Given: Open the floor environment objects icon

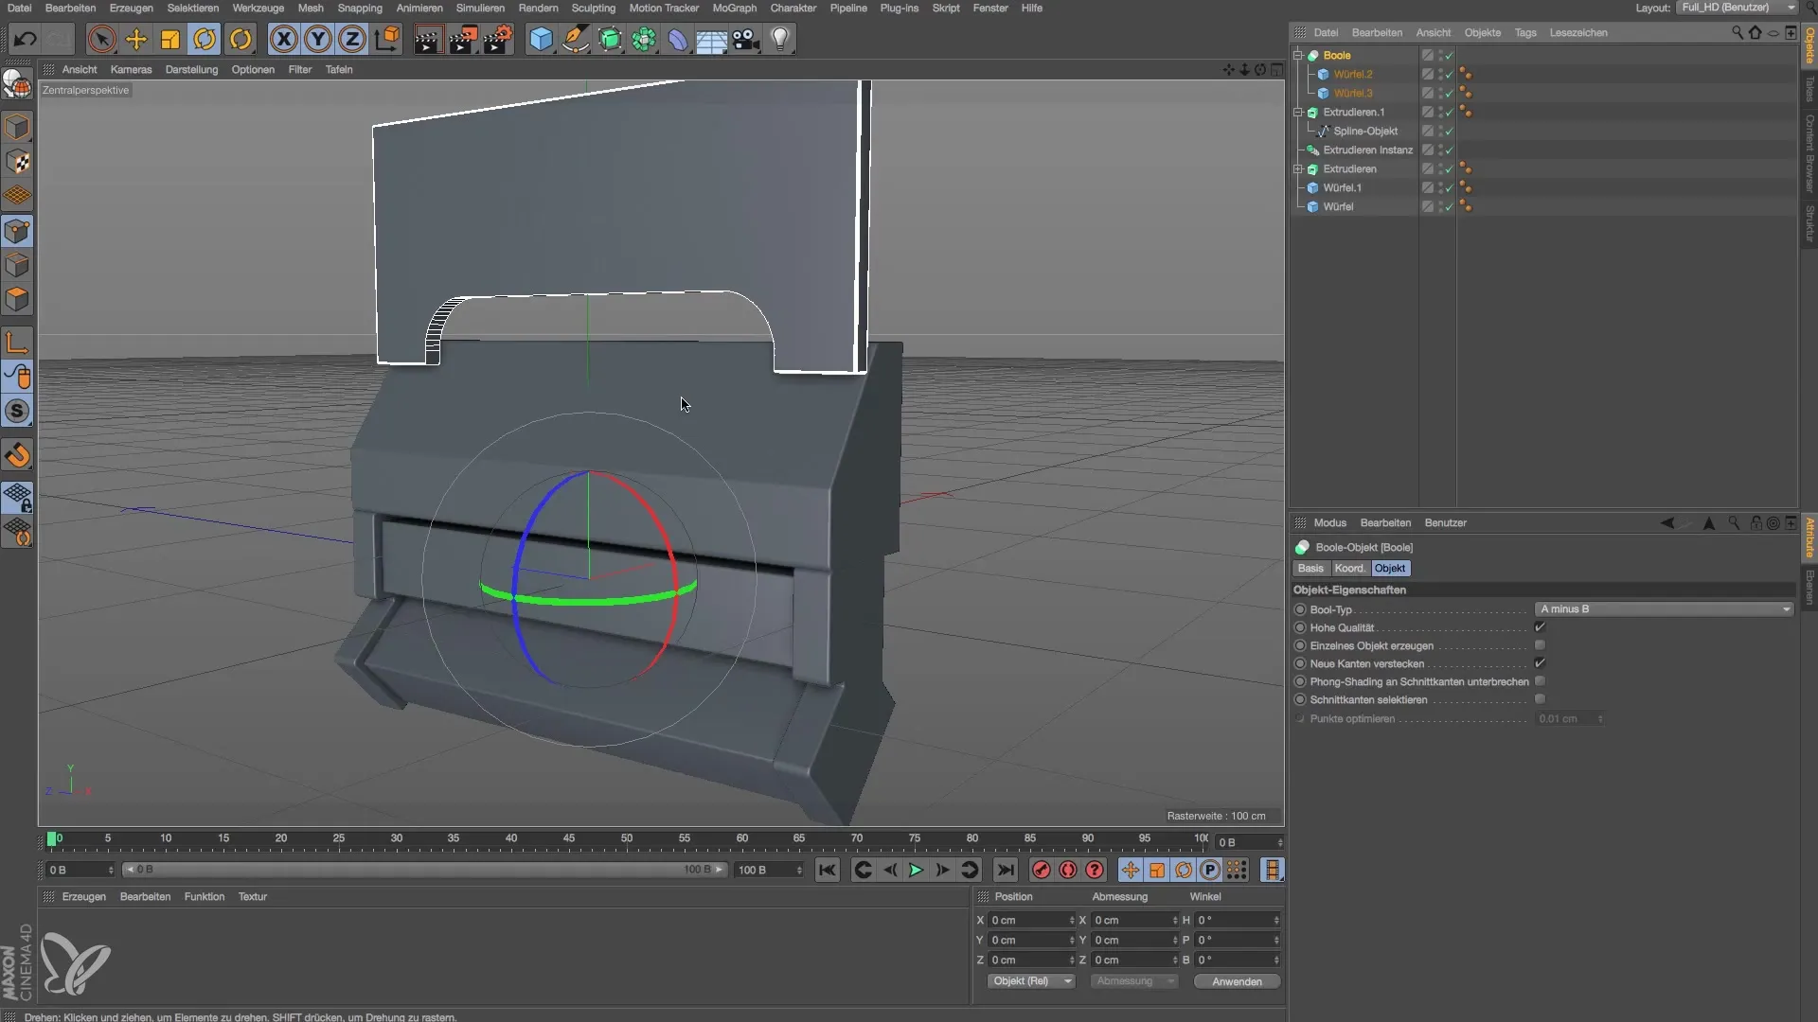Looking at the screenshot, I should coord(711,39).
